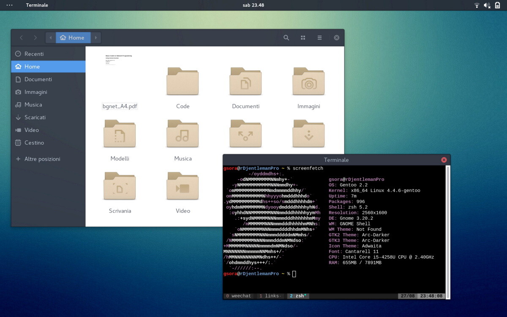Select Recenti in the sidebar
Screen dimensions: 507x317
coord(34,54)
